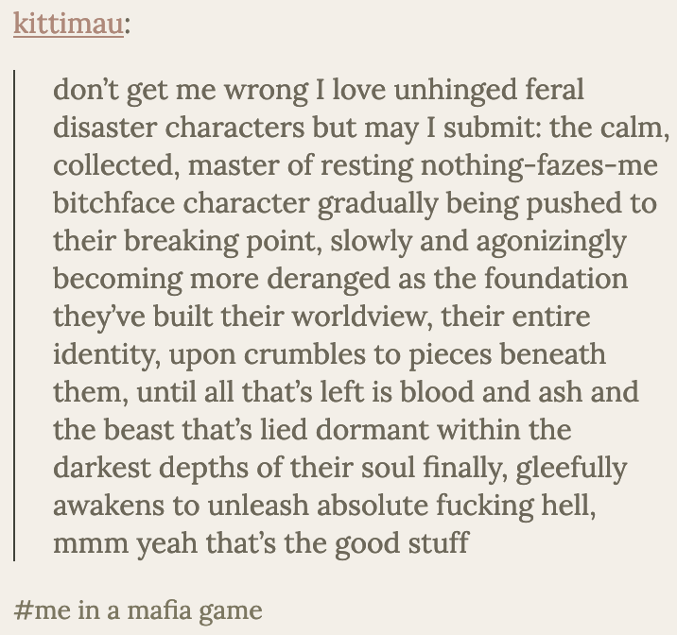
Task: Click the #me in a mafia game tag
Action: (138, 610)
